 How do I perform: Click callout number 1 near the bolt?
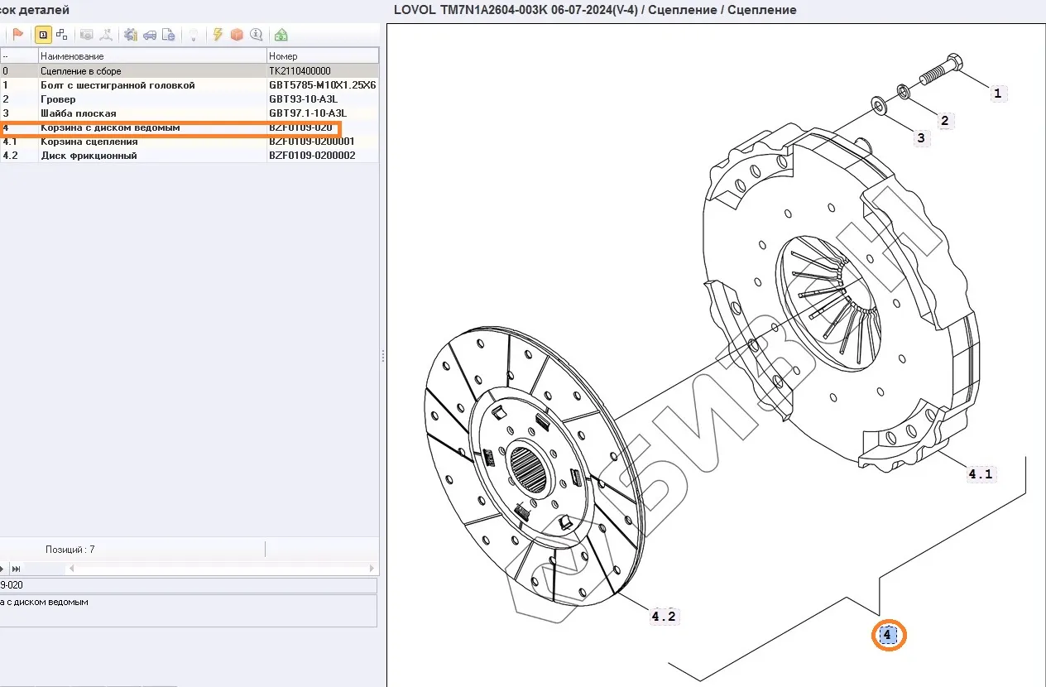point(997,94)
